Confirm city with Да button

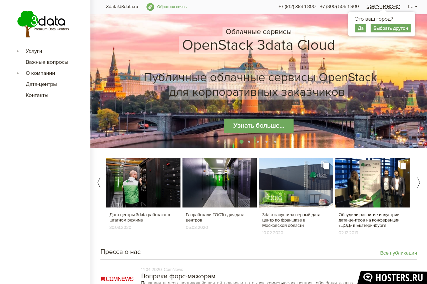361,28
